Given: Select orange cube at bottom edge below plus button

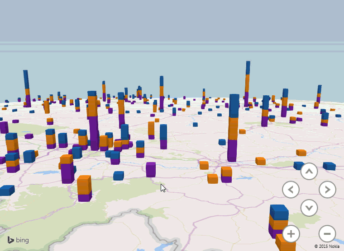Looking at the screenshot, I should (x=285, y=244).
